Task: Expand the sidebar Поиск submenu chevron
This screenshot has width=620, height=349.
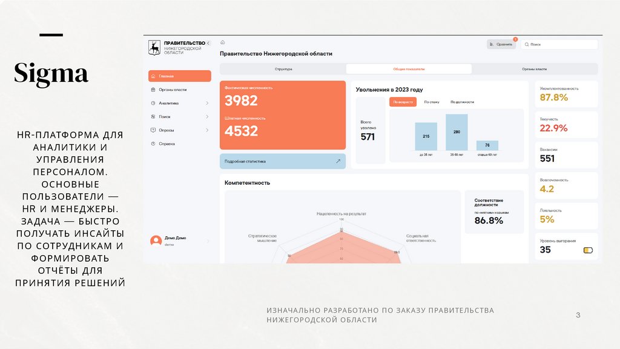Action: [x=207, y=117]
